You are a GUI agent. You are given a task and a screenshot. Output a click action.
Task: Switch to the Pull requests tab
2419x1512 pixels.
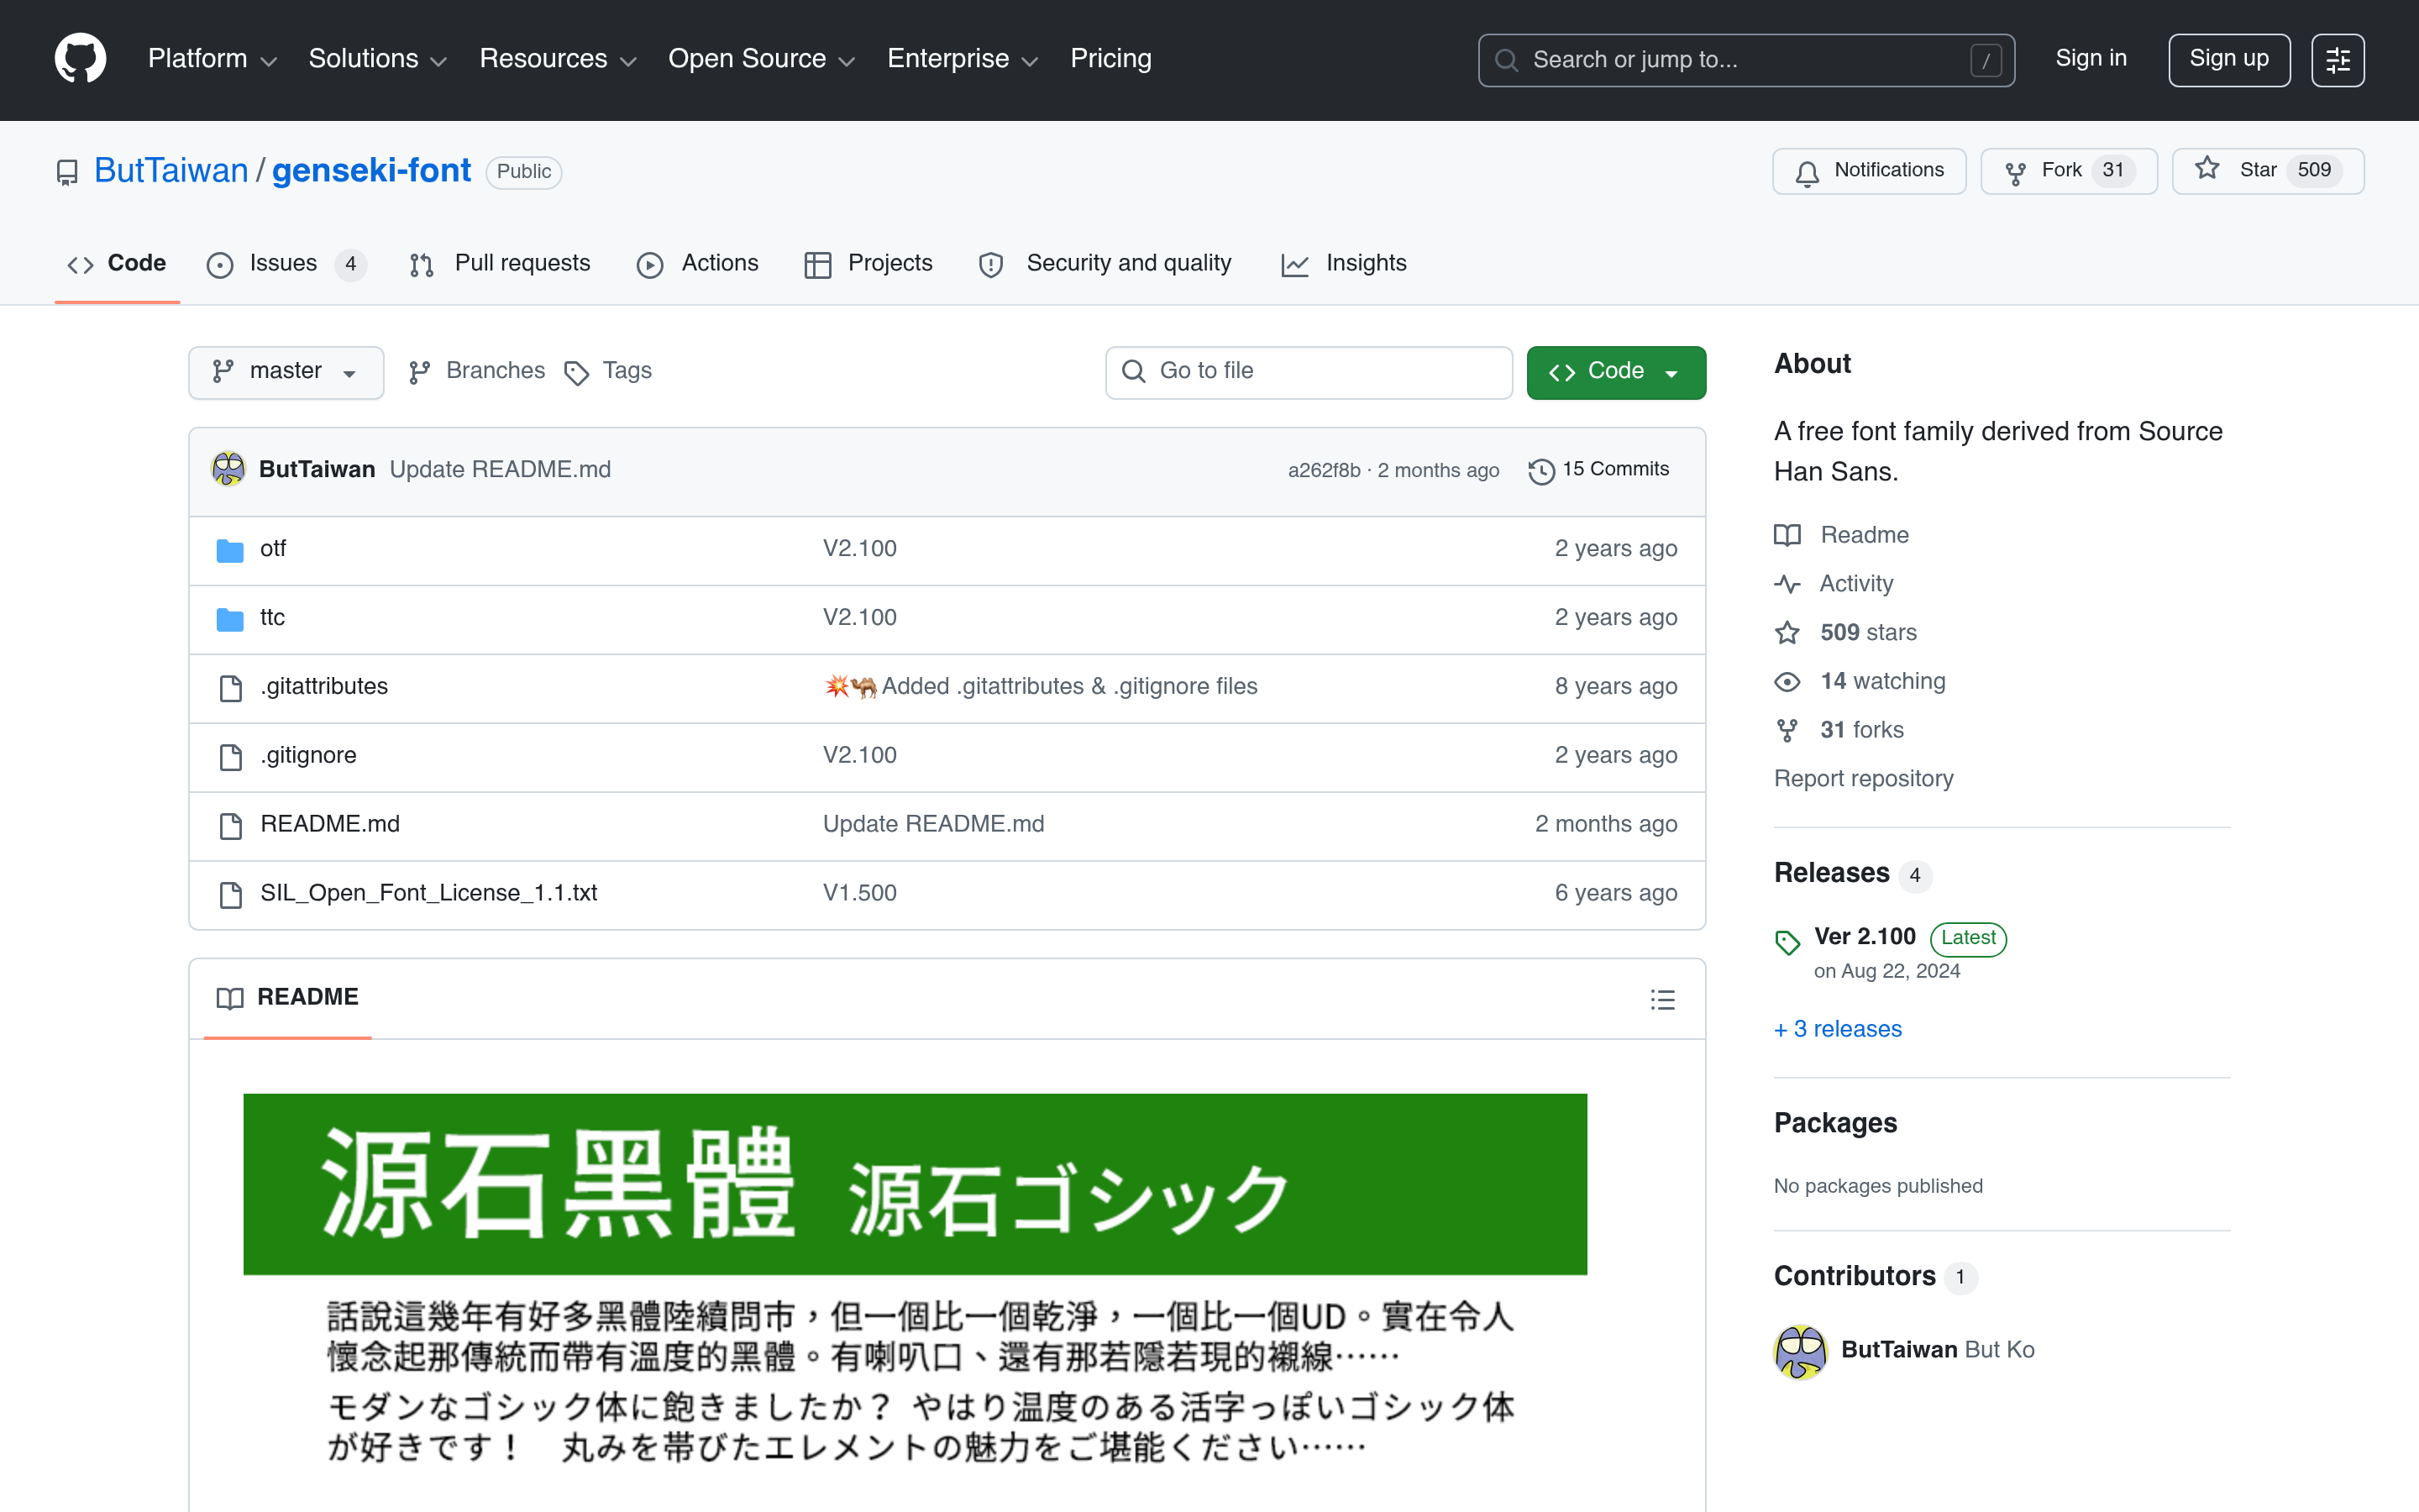(500, 264)
